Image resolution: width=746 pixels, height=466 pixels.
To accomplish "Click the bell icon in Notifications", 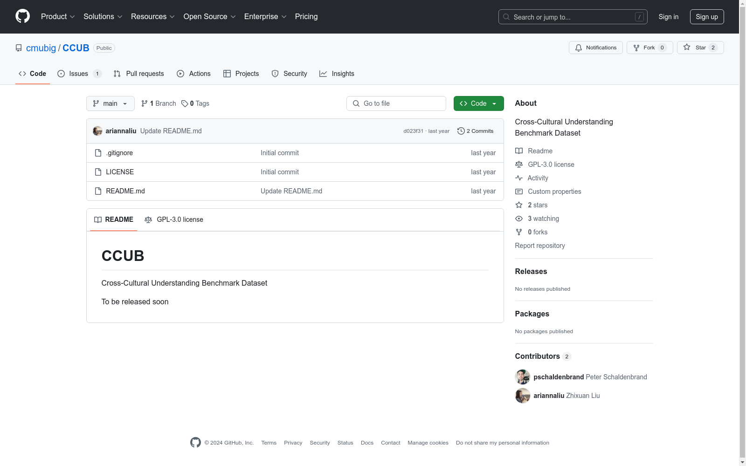I will tap(579, 48).
